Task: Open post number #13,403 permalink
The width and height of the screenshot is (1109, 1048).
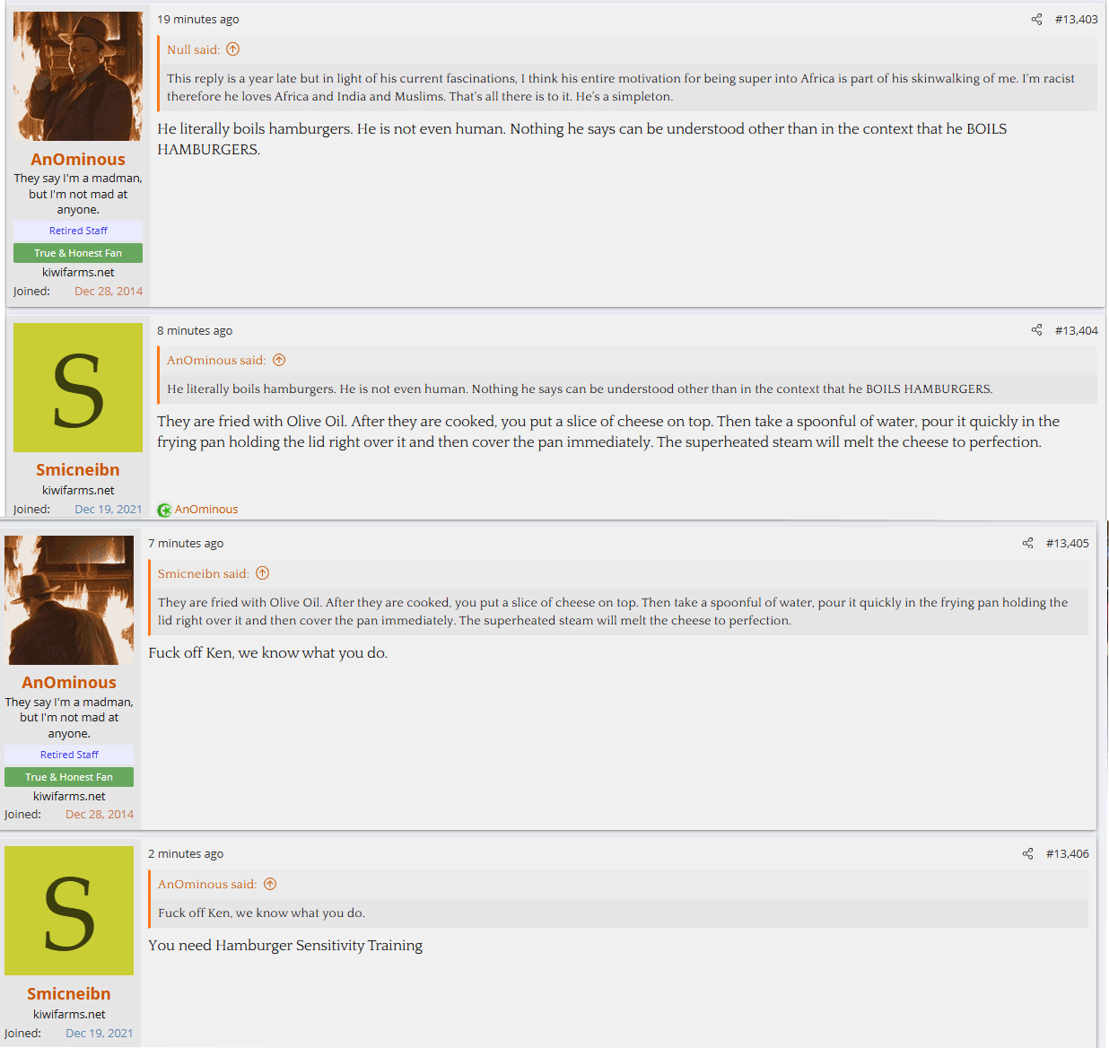Action: (x=1076, y=19)
